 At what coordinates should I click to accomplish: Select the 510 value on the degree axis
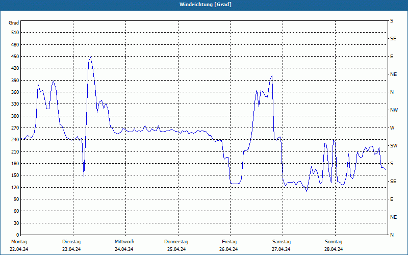[x=15, y=33]
